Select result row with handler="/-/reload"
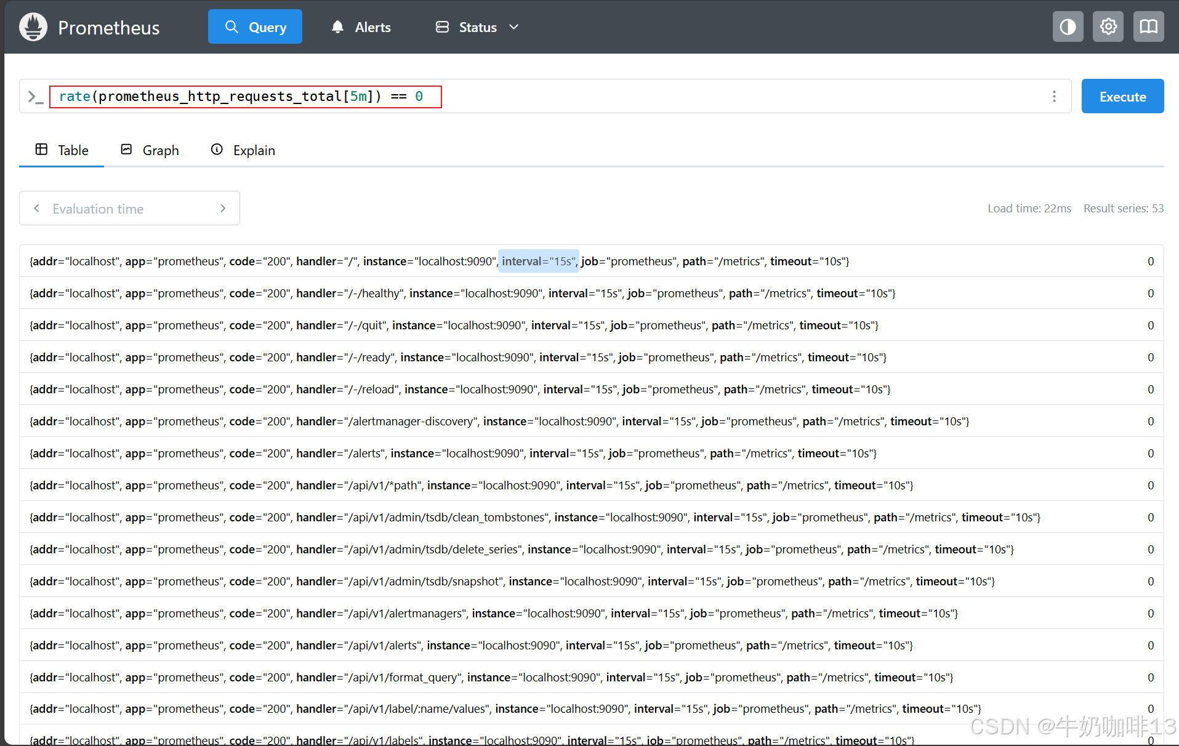 coord(591,389)
